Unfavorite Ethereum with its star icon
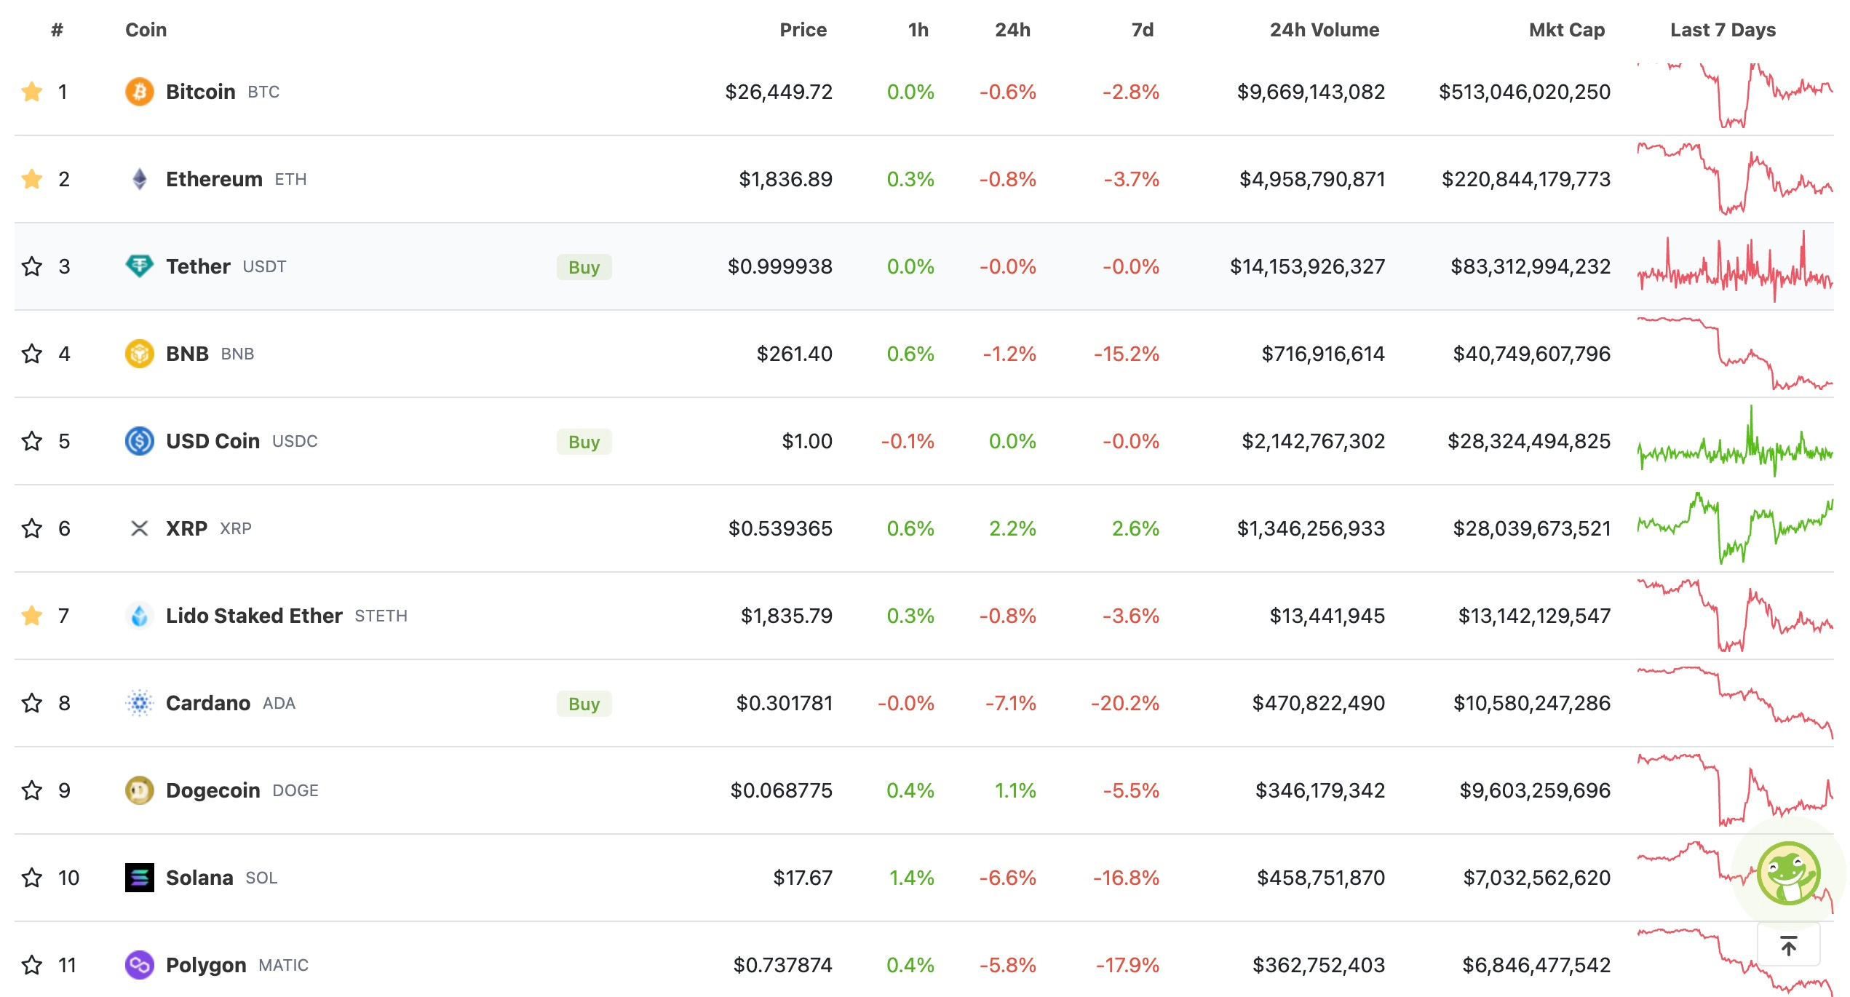1850x997 pixels. (32, 179)
